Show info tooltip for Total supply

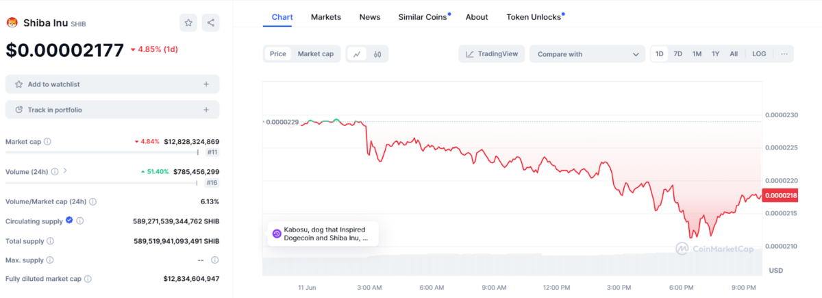(50, 241)
